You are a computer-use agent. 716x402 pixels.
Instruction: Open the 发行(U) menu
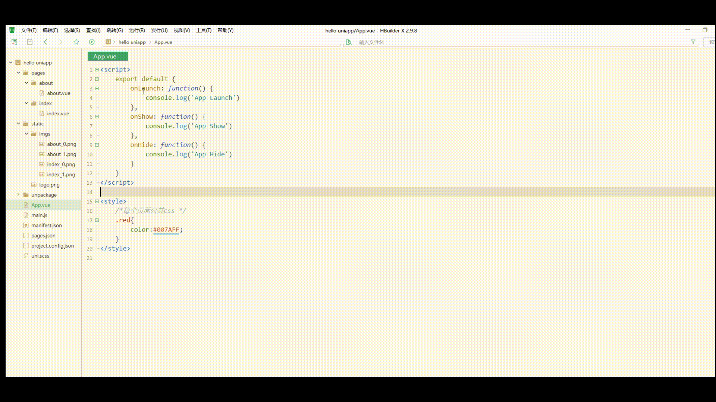[x=159, y=31]
